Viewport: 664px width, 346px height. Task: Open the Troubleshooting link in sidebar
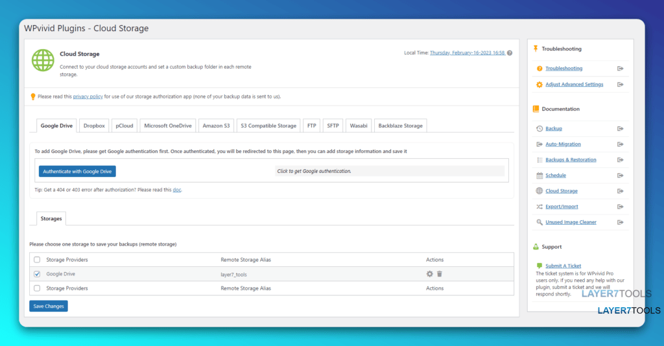coord(563,69)
